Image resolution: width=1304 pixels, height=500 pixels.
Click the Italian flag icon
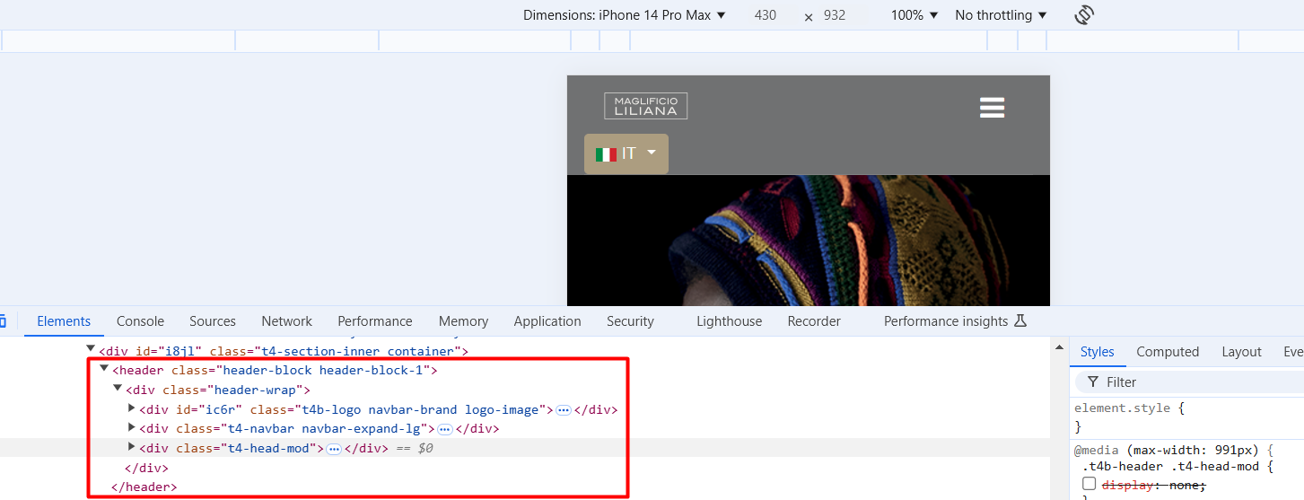coord(606,154)
